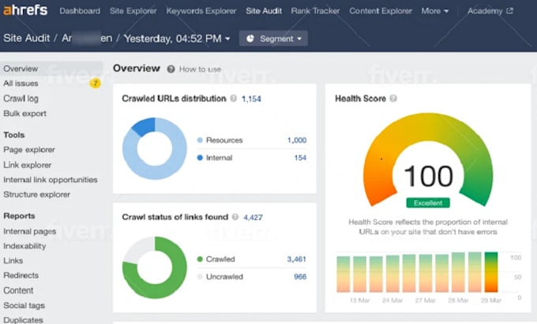Open Content report

(18, 291)
